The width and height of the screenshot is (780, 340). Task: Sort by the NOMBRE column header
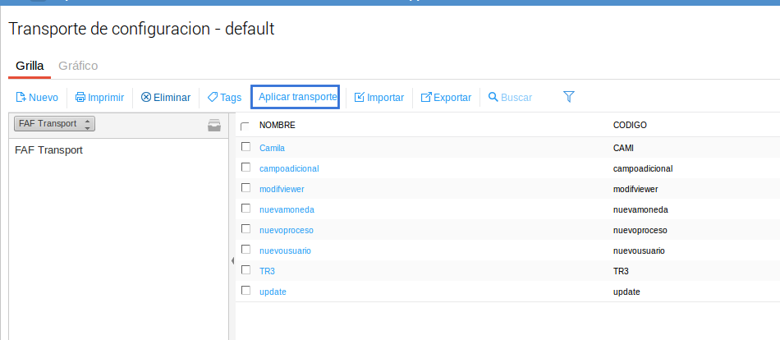(277, 125)
